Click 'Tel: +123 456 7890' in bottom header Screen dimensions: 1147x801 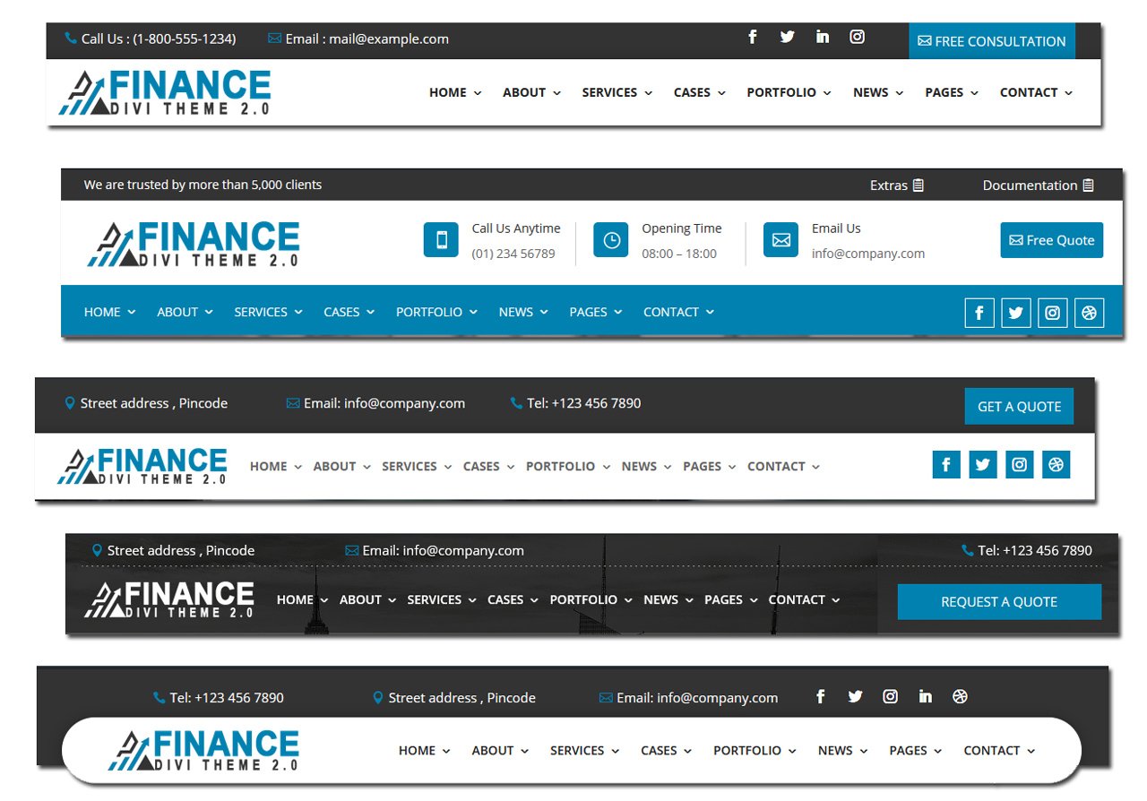click(227, 697)
